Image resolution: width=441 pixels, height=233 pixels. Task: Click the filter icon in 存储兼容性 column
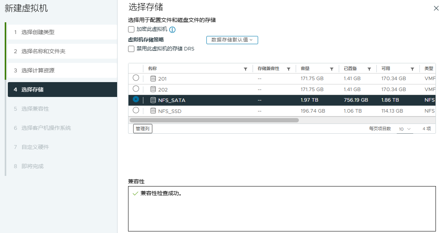coord(289,69)
